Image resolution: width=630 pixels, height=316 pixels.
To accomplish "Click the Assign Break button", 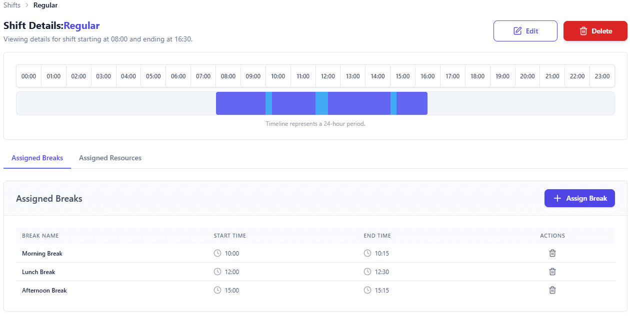I will (579, 198).
